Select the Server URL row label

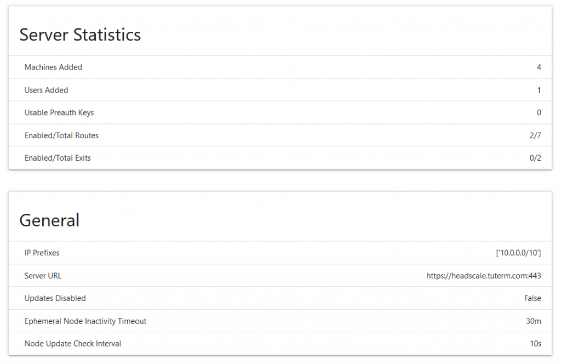(43, 276)
